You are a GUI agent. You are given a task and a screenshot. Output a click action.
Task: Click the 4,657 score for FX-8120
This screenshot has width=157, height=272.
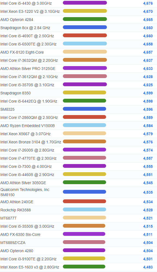[x=148, y=52]
